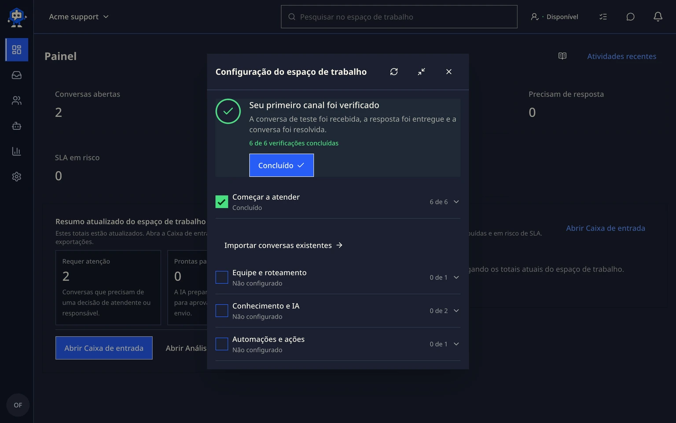This screenshot has width=676, height=423.
Task: Click the Precisam de resposta value
Action: click(x=532, y=112)
